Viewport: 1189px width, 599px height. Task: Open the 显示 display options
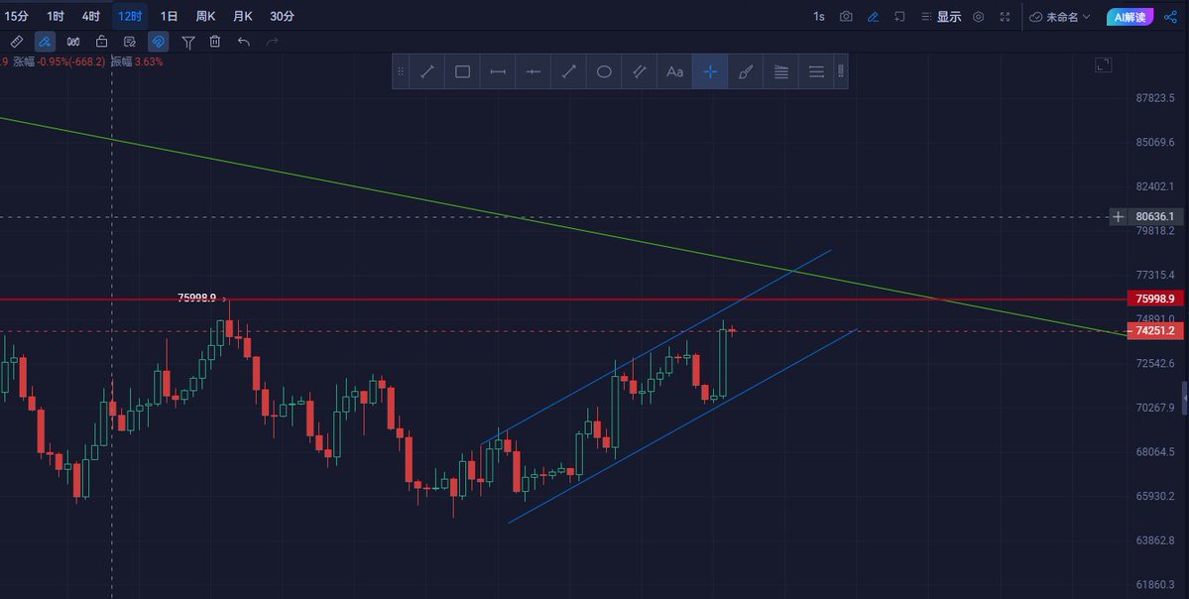(941, 17)
